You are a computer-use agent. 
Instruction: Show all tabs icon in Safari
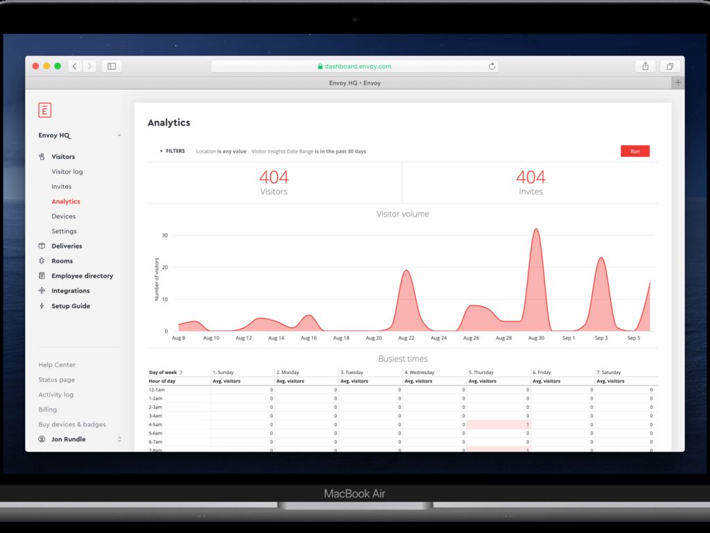coord(670,66)
